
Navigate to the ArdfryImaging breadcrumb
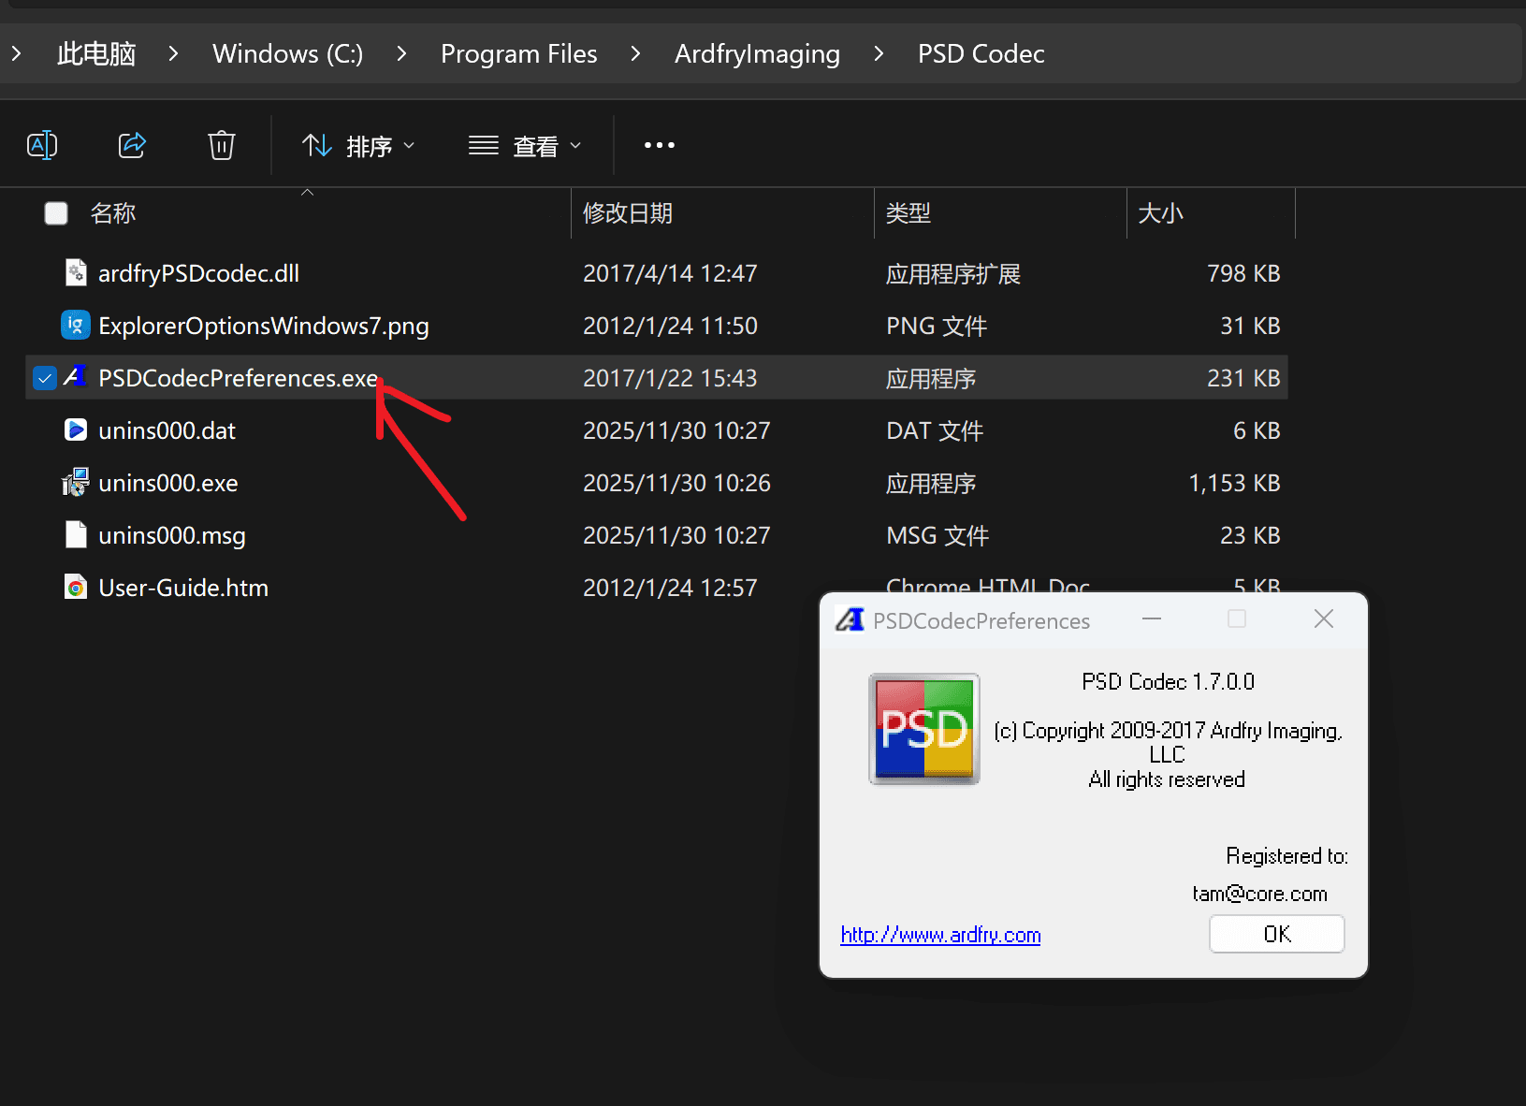click(757, 54)
